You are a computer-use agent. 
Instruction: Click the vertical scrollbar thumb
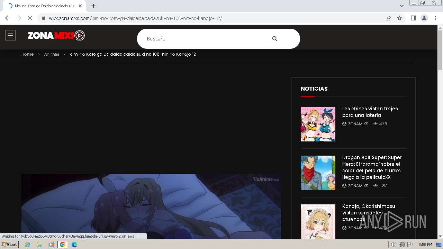[440, 50]
